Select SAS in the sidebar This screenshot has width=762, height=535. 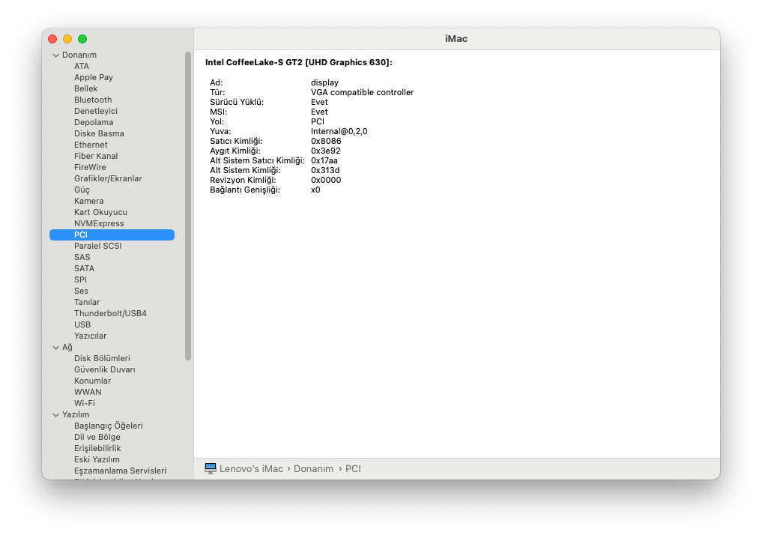tap(82, 257)
